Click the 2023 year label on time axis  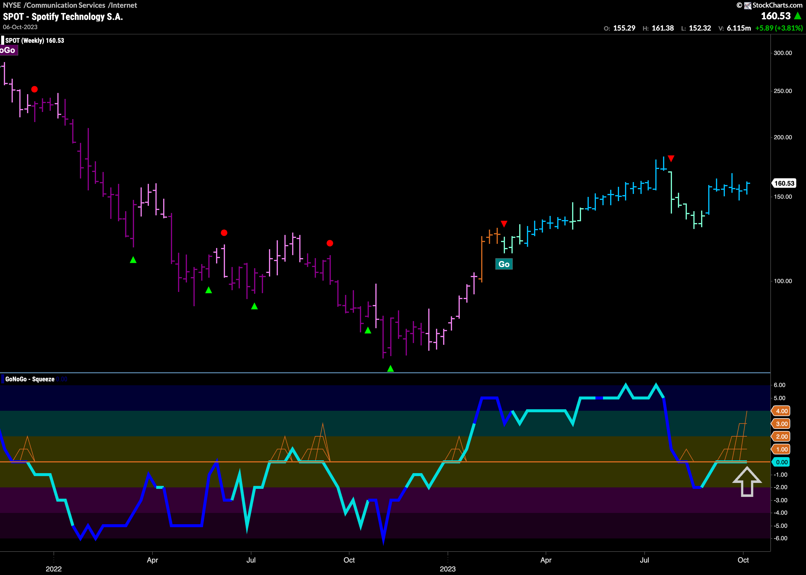pyautogui.click(x=448, y=569)
